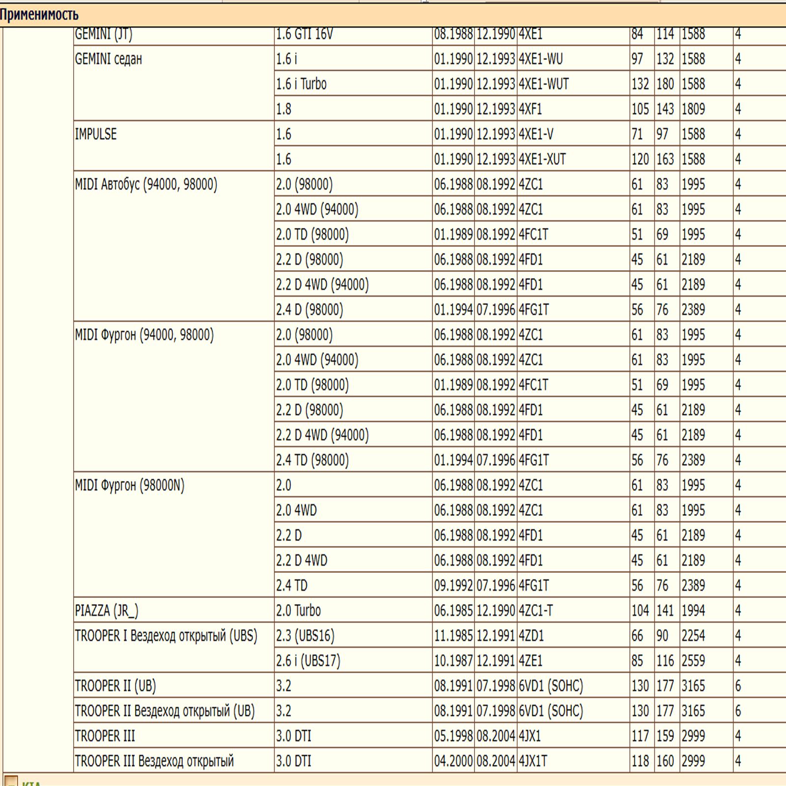Click TROOPER I Вездеход открытый (UBS)
Image resolution: width=786 pixels, height=786 pixels.
pyautogui.click(x=166, y=636)
